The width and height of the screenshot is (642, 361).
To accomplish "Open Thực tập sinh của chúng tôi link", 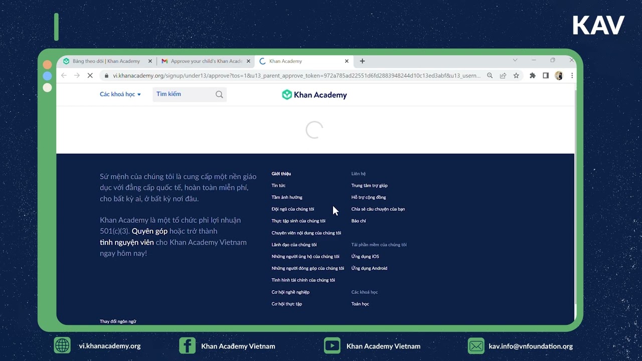I will [298, 221].
